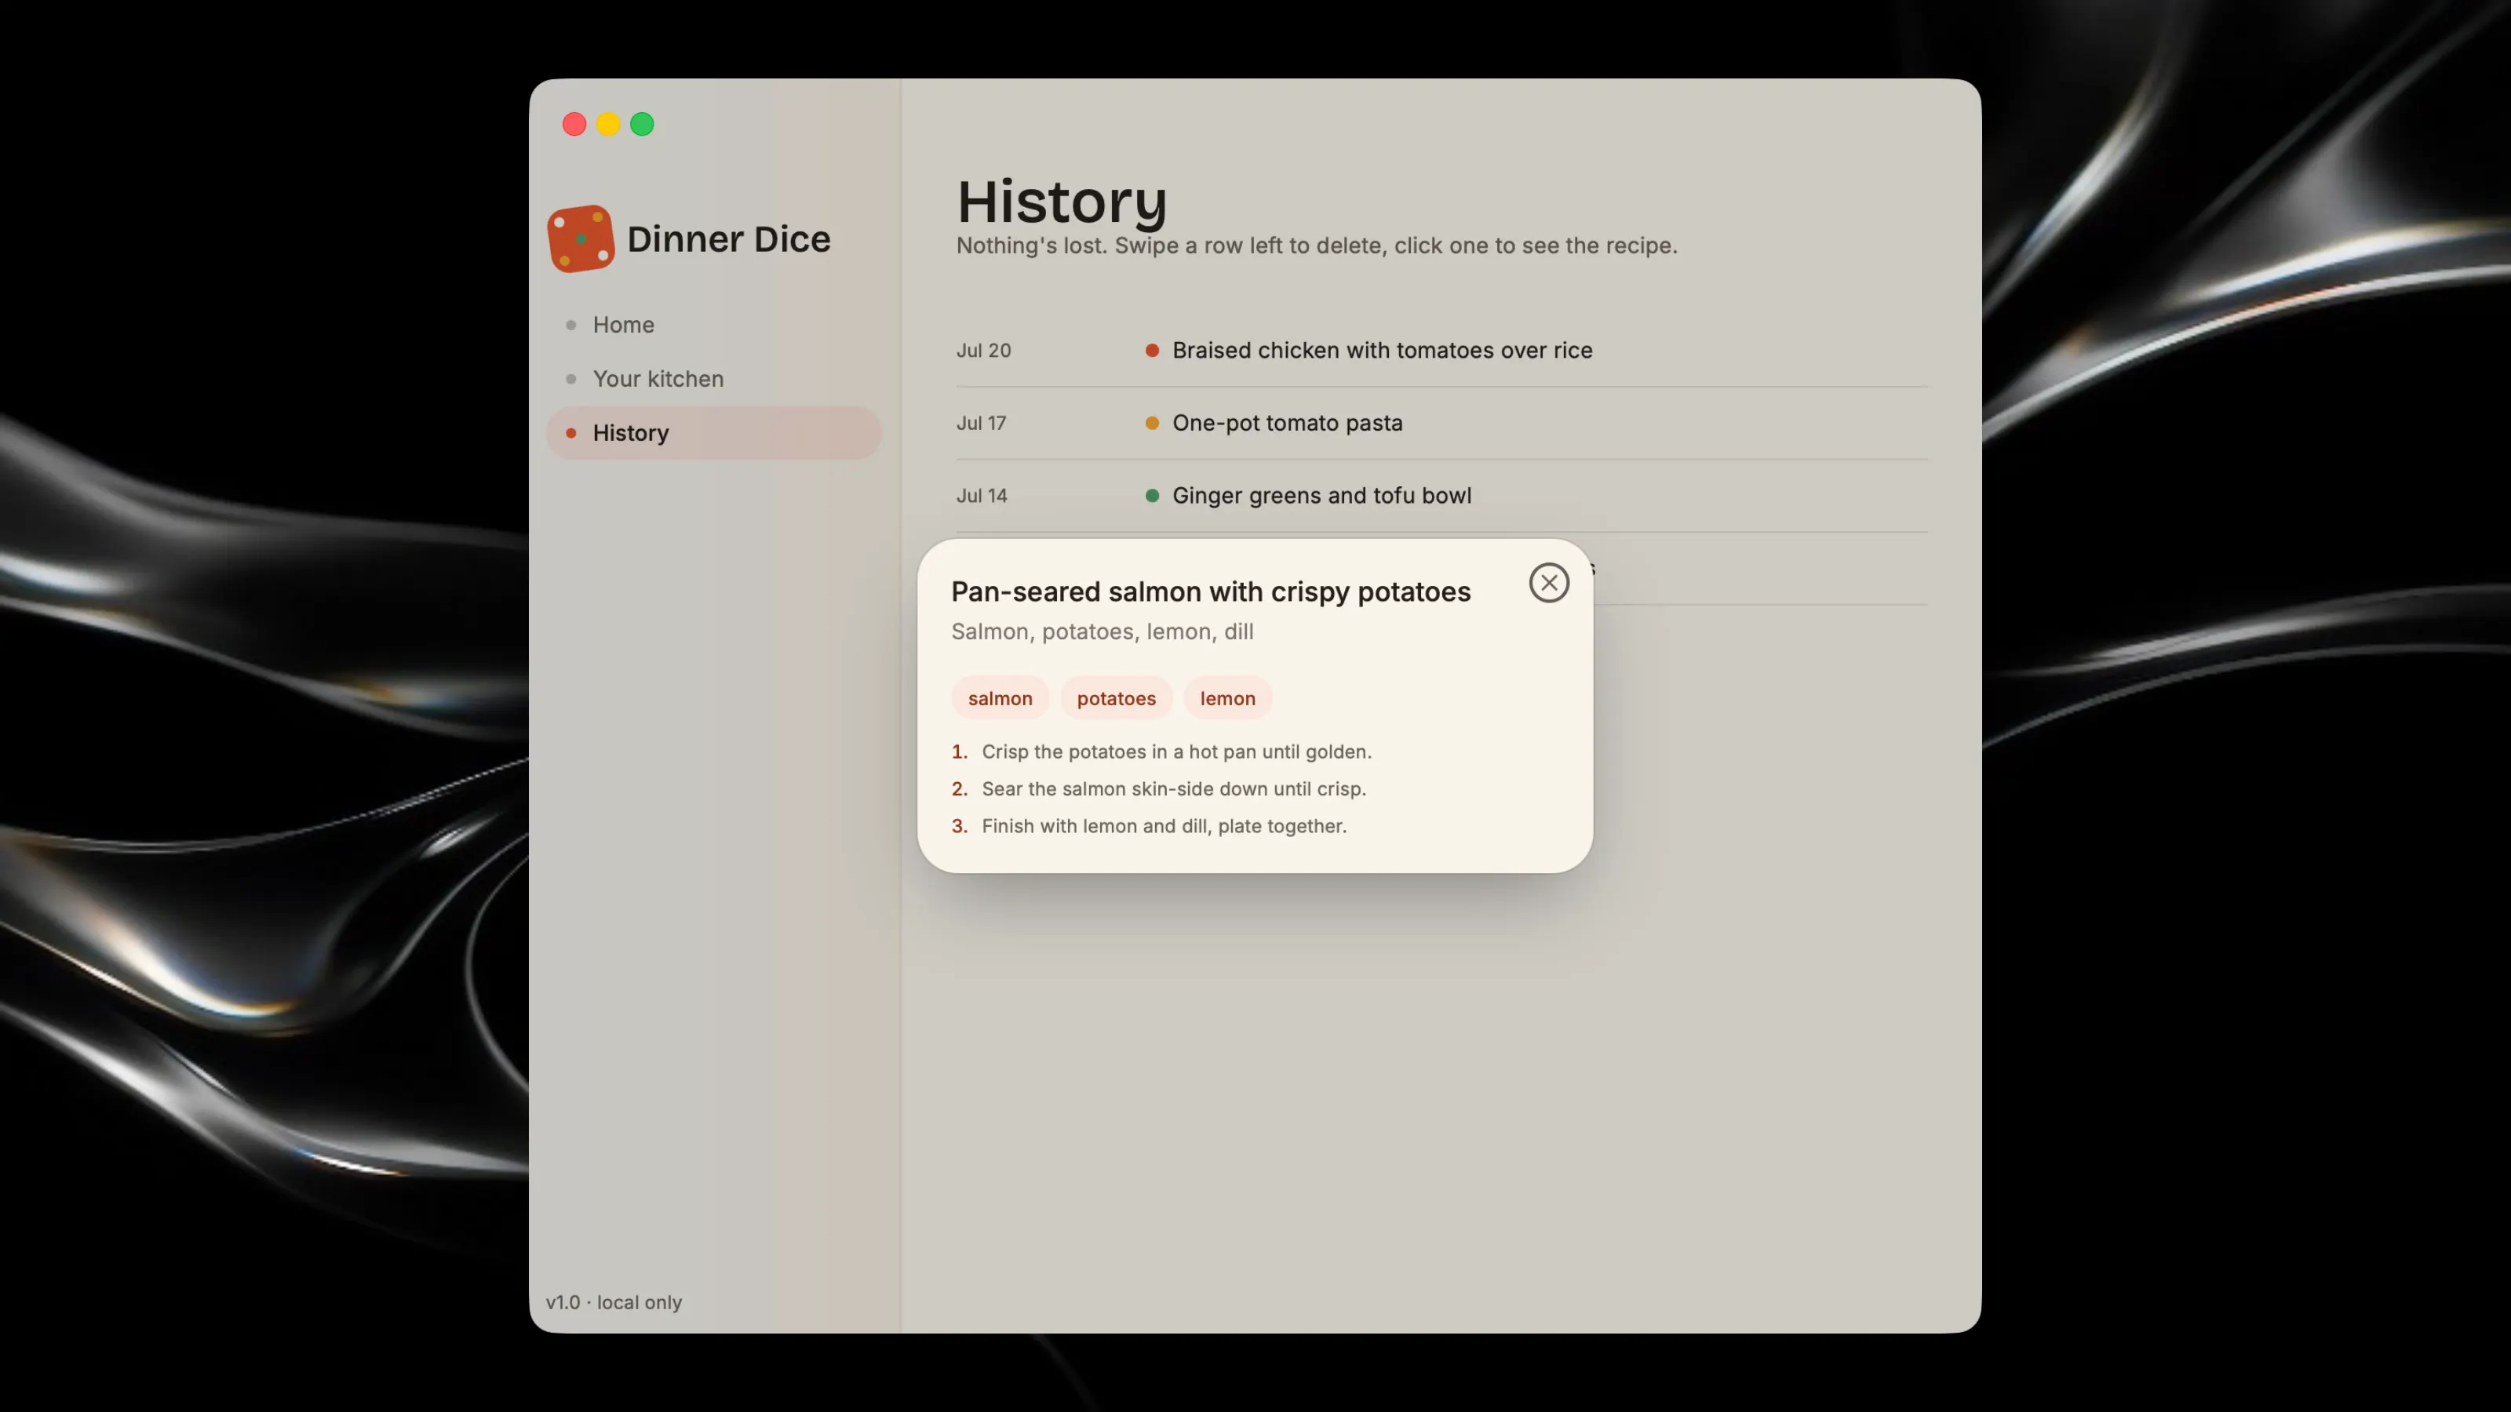Screen dimensions: 2511x1412
Task: Open the Braised chicken with tomatoes recipe
Action: 1441,350
